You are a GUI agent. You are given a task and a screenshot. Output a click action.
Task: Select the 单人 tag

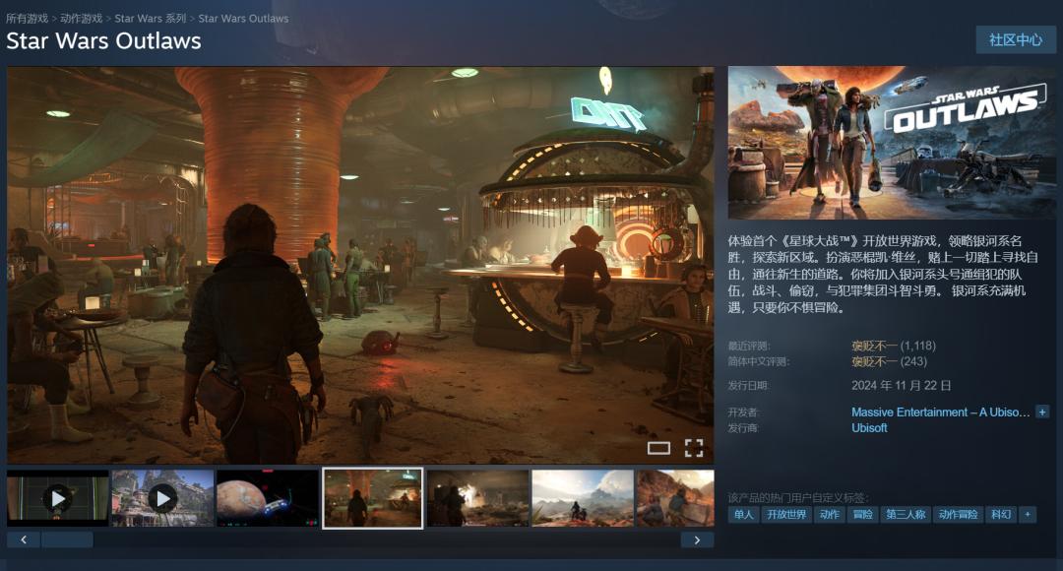click(743, 515)
